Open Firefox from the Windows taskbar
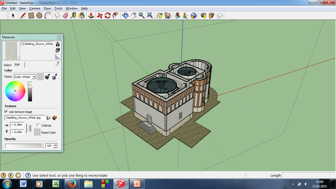The height and width of the screenshot is (189, 336). coord(72,184)
